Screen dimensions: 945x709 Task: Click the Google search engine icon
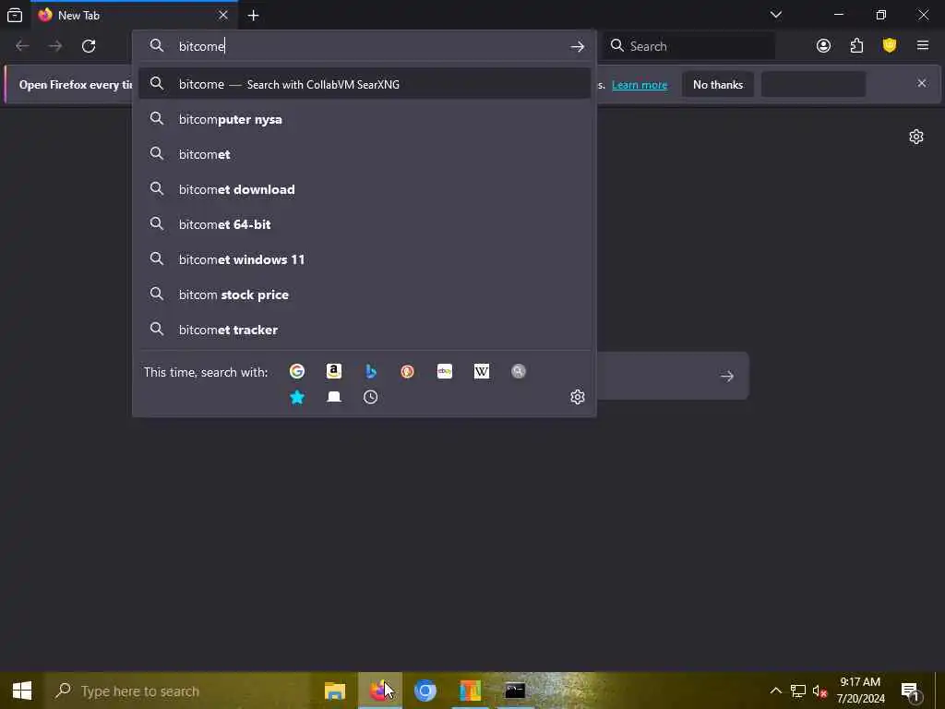click(296, 371)
